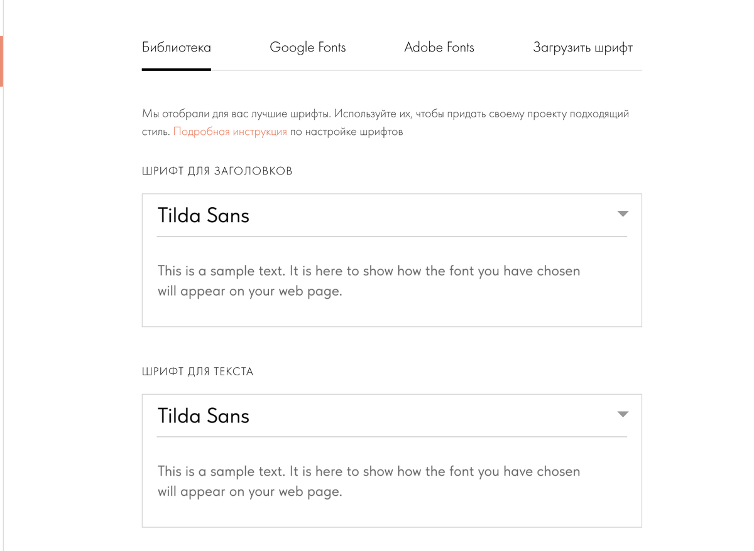Open the Adobe Fonts tab
Viewport: 754px width, 551px height.
pyautogui.click(x=439, y=48)
